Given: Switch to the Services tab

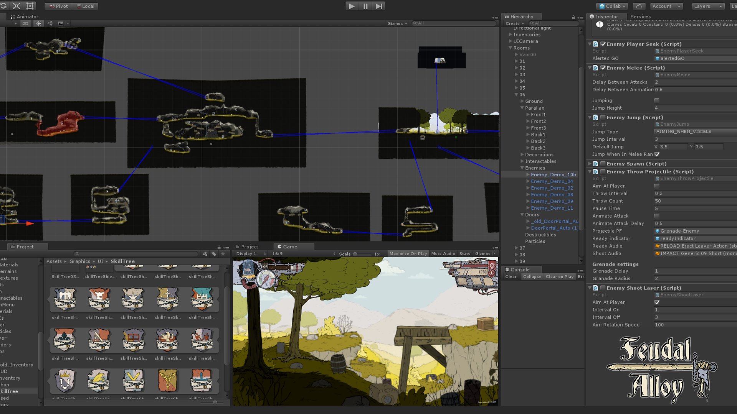Looking at the screenshot, I should 640,16.
